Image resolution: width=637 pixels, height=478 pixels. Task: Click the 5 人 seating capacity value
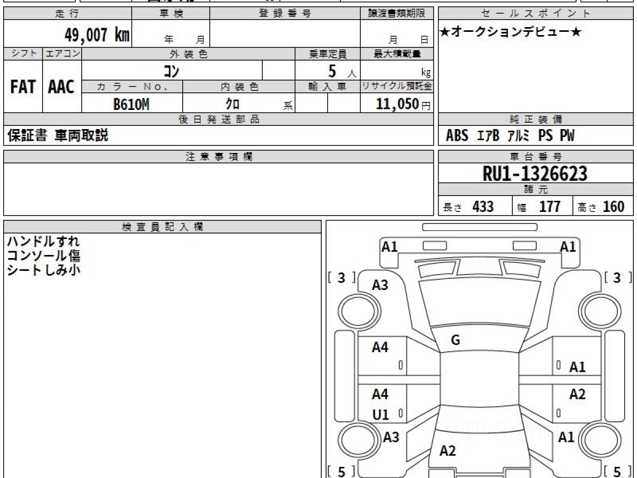342,71
